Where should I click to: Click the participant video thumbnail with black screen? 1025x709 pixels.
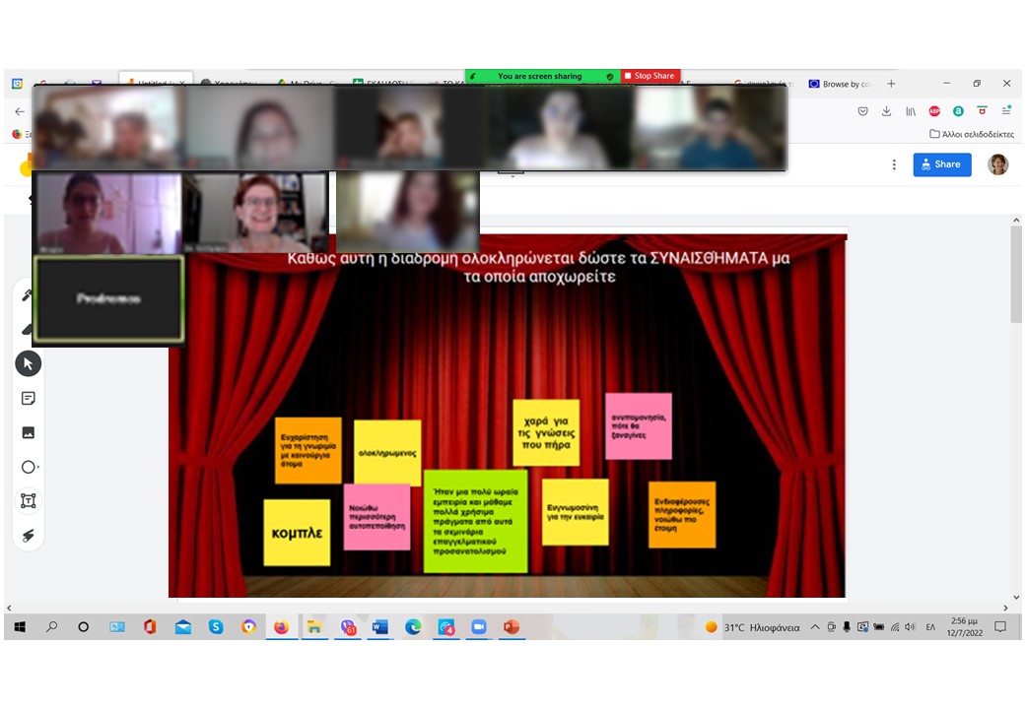click(108, 299)
